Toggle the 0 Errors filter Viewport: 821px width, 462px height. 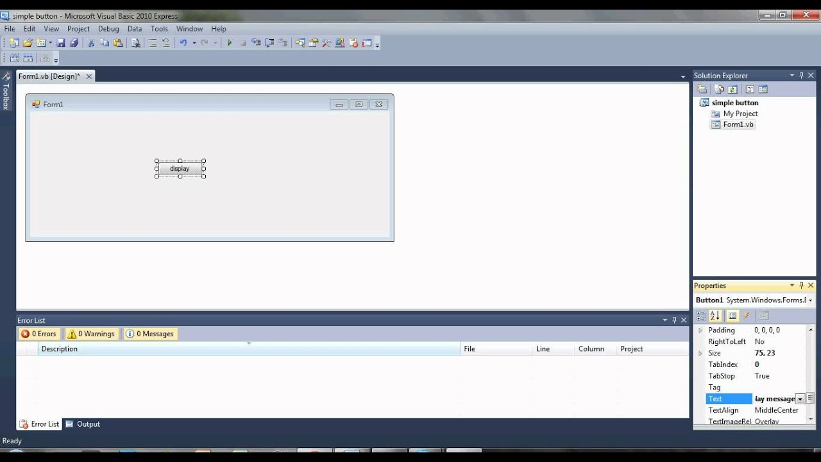[39, 334]
